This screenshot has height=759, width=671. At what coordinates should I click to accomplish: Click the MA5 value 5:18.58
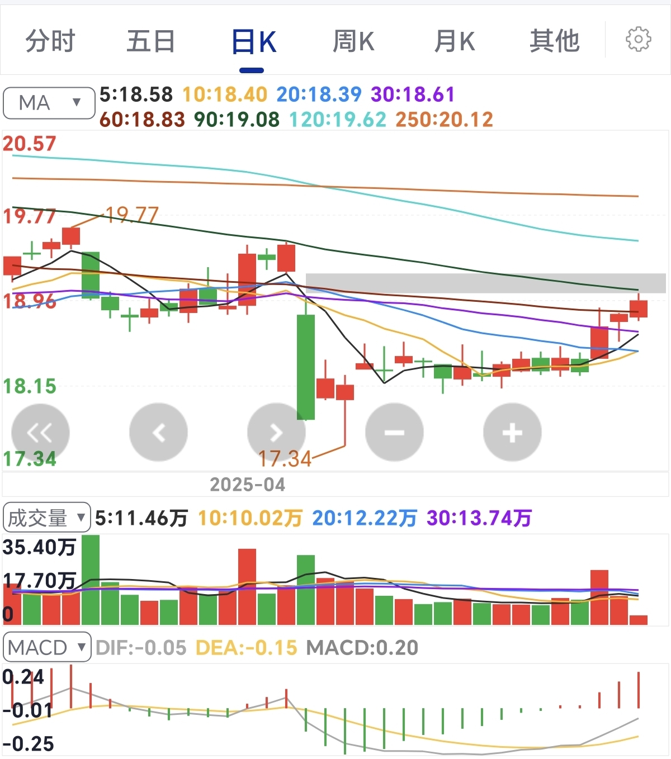pos(136,94)
